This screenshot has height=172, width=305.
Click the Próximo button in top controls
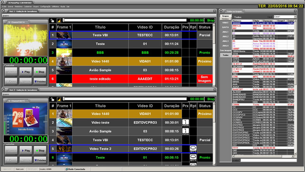tap(40, 81)
